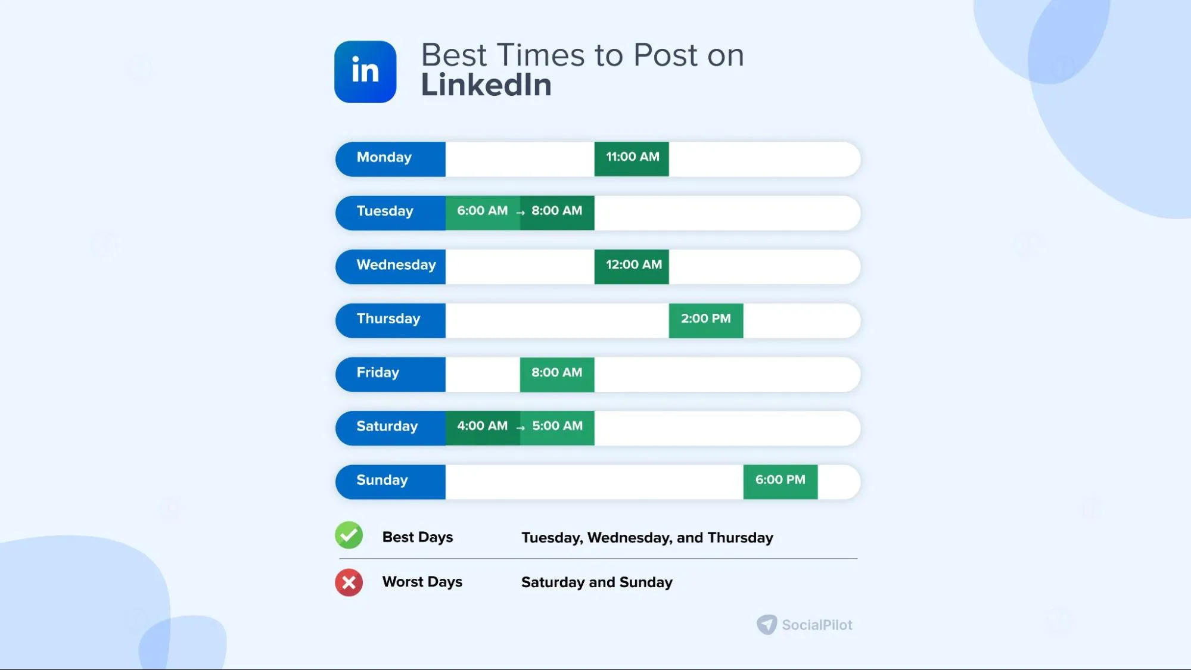Click the Saturday 5:00 AM time marker
The height and width of the screenshot is (670, 1191).
pos(557,426)
